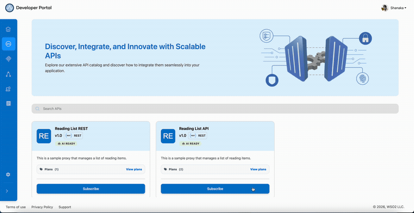Image resolution: width=414 pixels, height=213 pixels.
Task: Open the Home icon in sidebar
Action: 8,29
